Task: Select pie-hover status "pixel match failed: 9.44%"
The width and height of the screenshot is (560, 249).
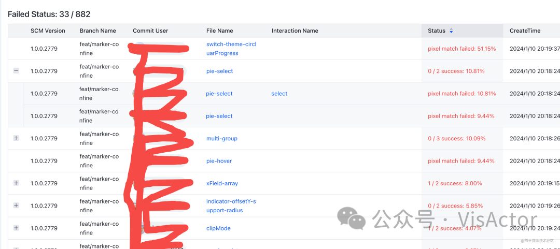Action: pos(461,161)
